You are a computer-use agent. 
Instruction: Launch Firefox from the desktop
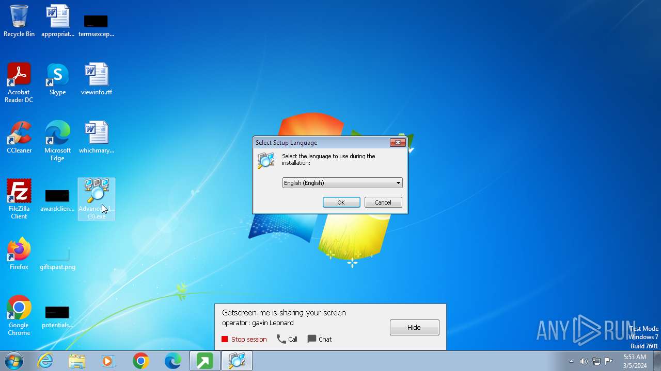pos(19,254)
